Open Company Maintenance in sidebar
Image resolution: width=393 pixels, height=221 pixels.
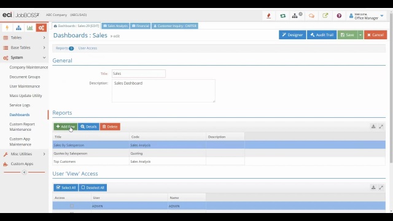click(x=29, y=67)
